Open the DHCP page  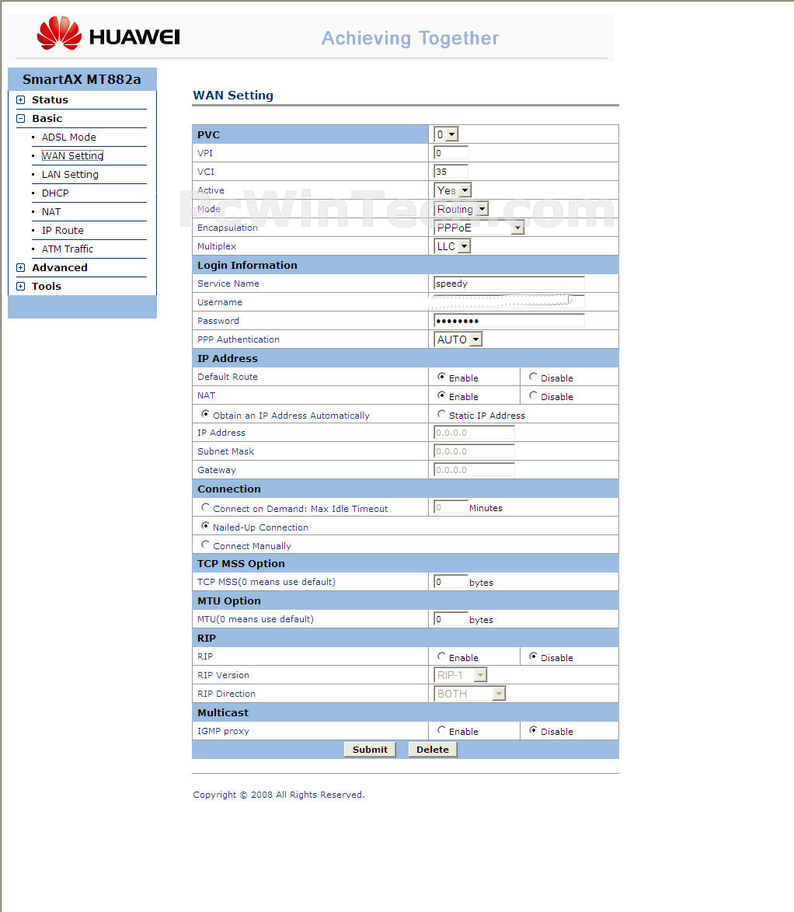click(55, 193)
